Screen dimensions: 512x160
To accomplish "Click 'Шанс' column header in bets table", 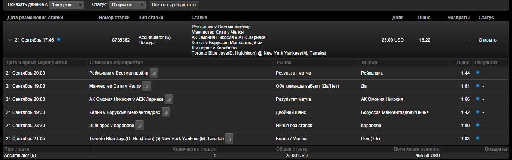I will point(424,18).
